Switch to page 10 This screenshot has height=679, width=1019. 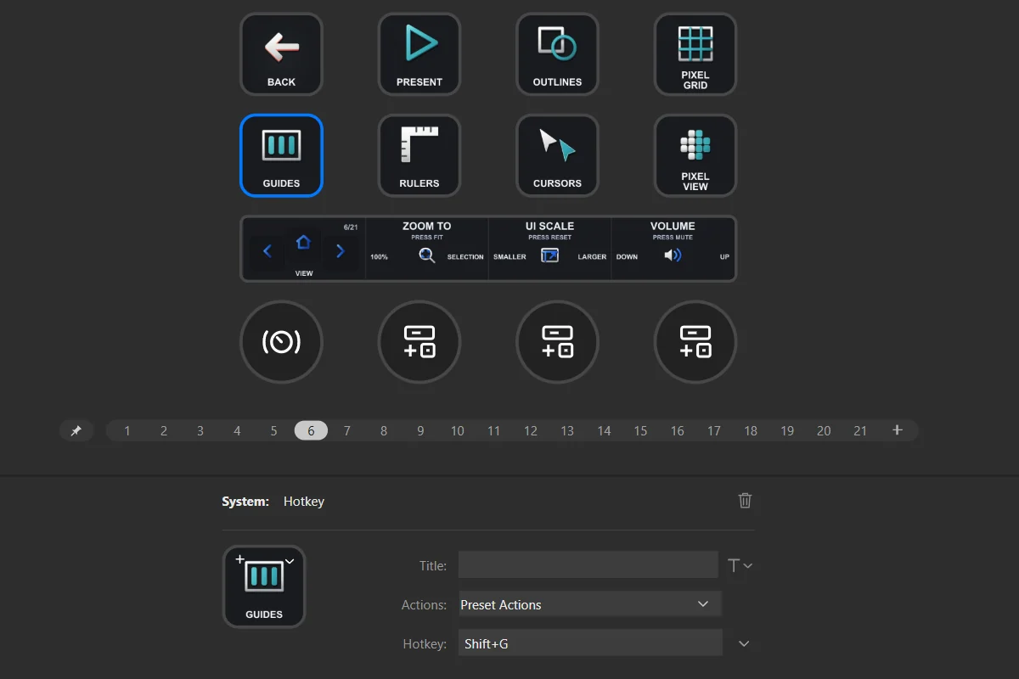[x=458, y=431]
